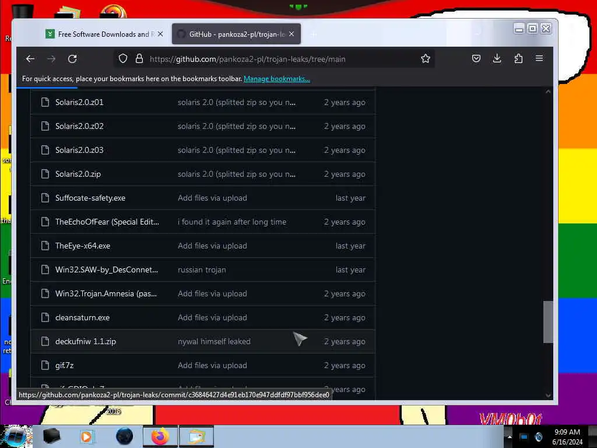Open the TheEye-x64.exe file link
597x448 pixels.
tap(83, 246)
